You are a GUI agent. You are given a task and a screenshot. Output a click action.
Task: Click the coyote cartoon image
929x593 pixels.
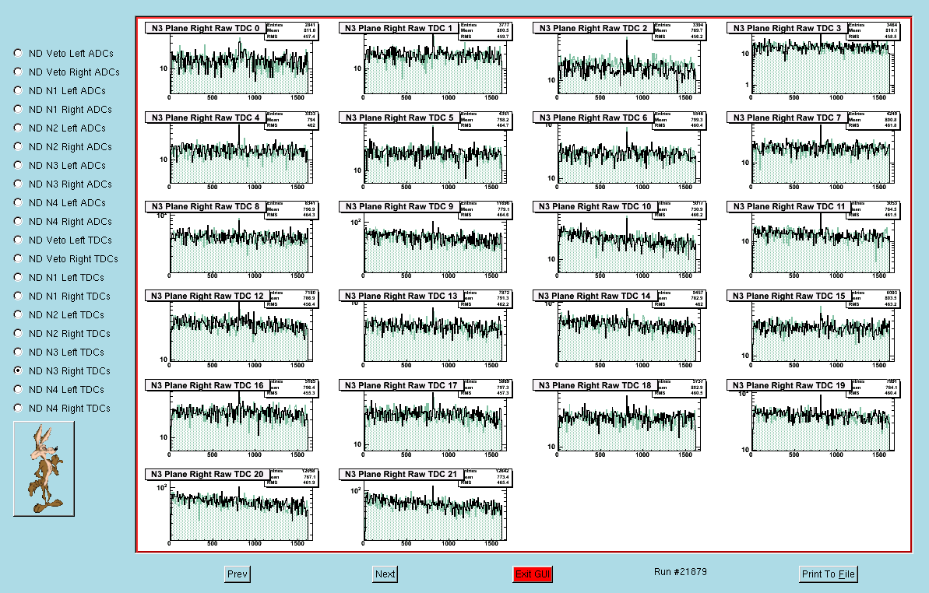click(44, 468)
